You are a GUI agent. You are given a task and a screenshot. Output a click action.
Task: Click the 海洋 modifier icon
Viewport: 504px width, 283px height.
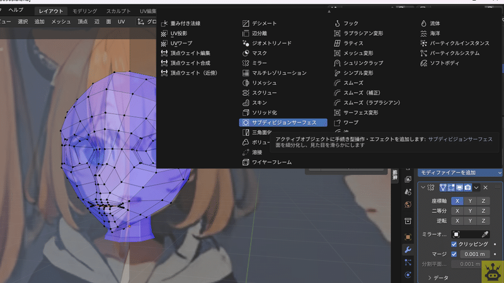point(423,33)
